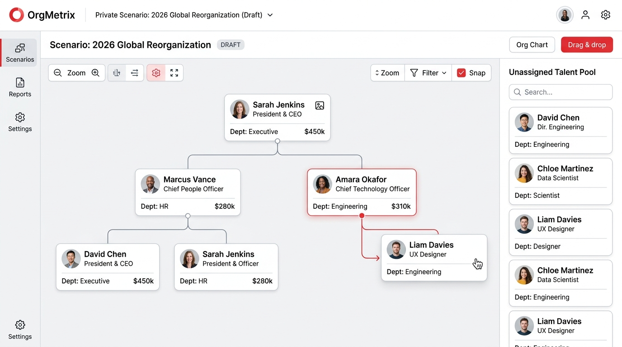Open the bottom Settings sidebar item
This screenshot has width=622, height=347.
tap(20, 330)
